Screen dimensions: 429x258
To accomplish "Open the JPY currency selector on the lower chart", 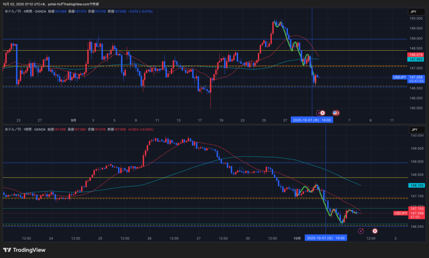I will pyautogui.click(x=413, y=129).
